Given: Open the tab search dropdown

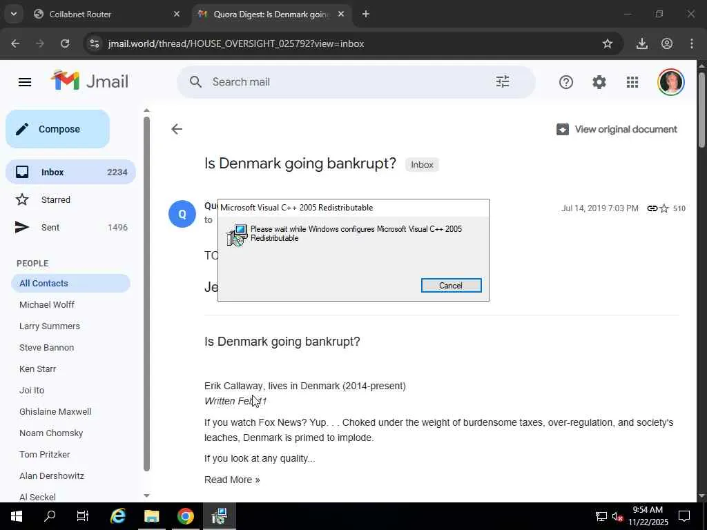Looking at the screenshot, I should click(14, 14).
